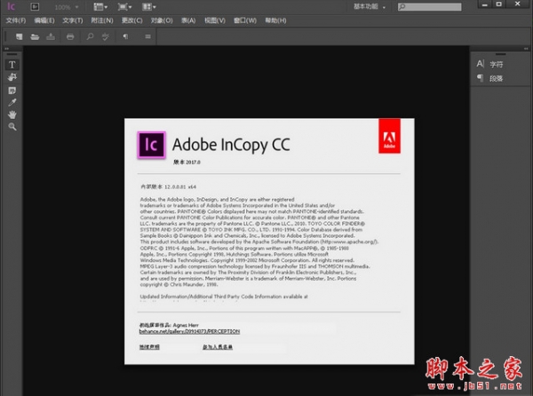533x396 pixels.
Task: Click the spell check toolbar icon
Action: coord(106,36)
